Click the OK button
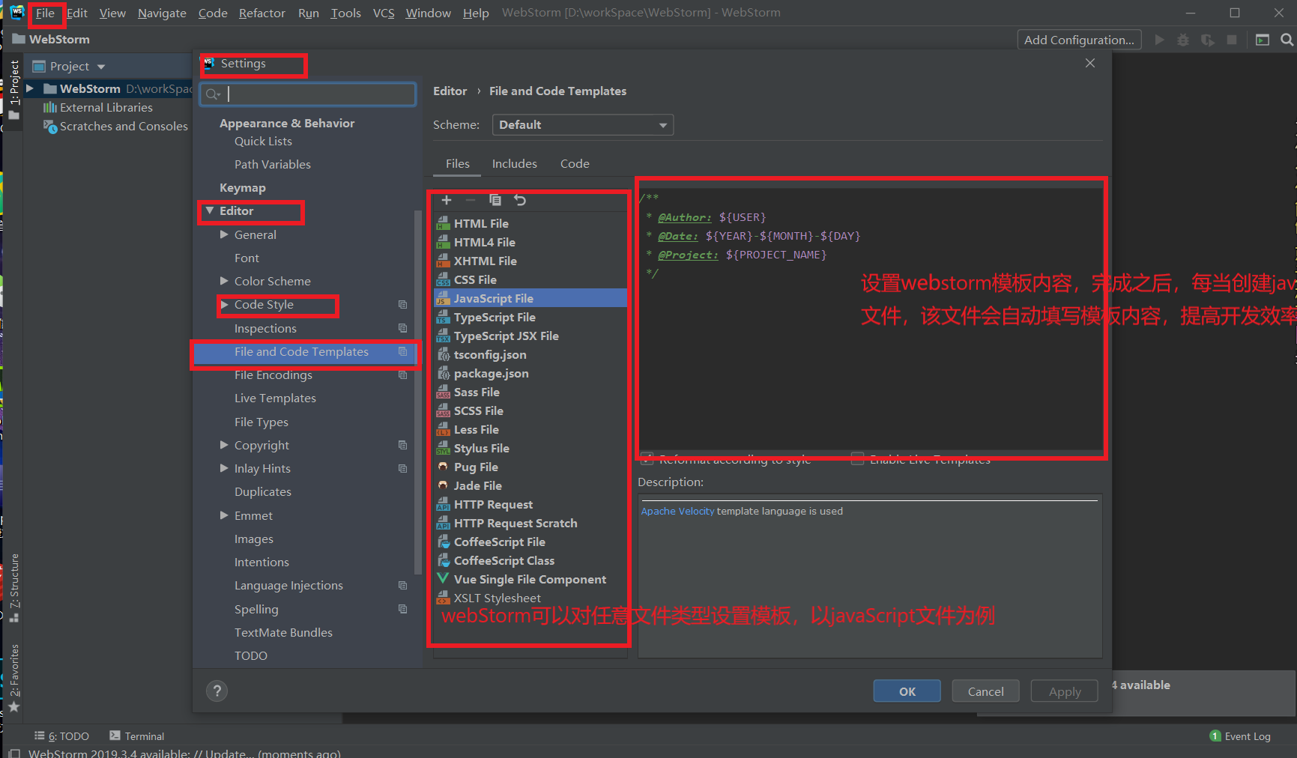Viewport: 1297px width, 758px height. coord(907,691)
